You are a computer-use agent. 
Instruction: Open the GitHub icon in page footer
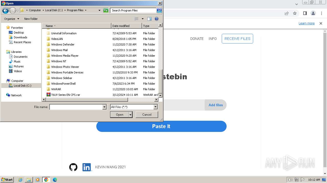tap(73, 167)
